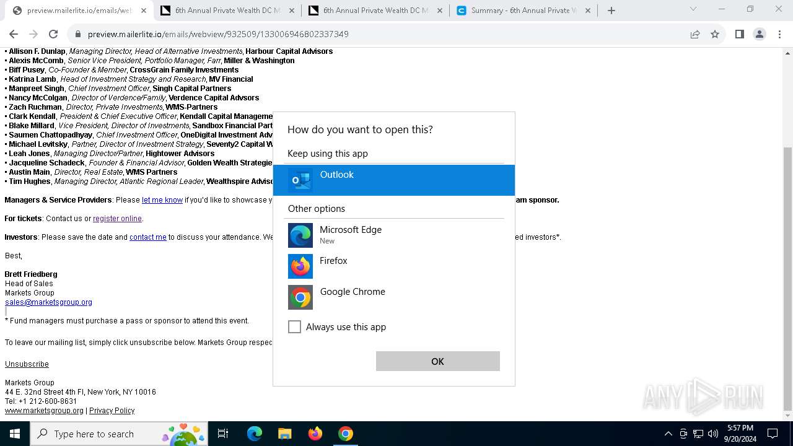Click the taskbar search box
This screenshot has height=446, width=793.
point(119,434)
